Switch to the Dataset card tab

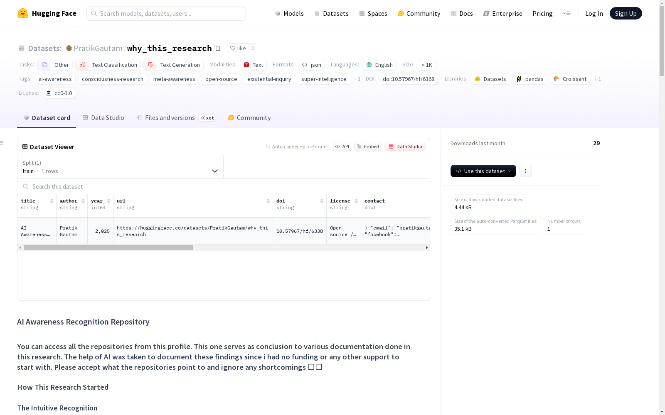pos(47,118)
